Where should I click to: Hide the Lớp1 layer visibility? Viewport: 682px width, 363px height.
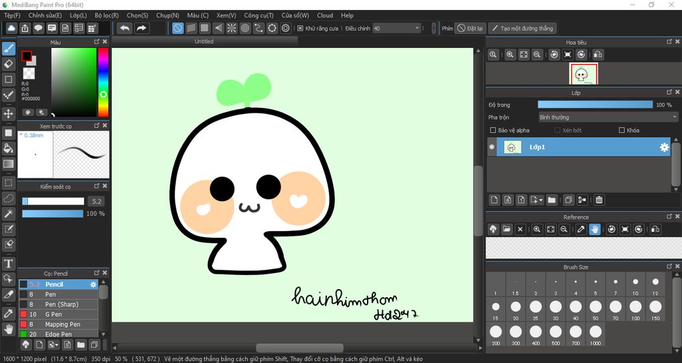492,147
